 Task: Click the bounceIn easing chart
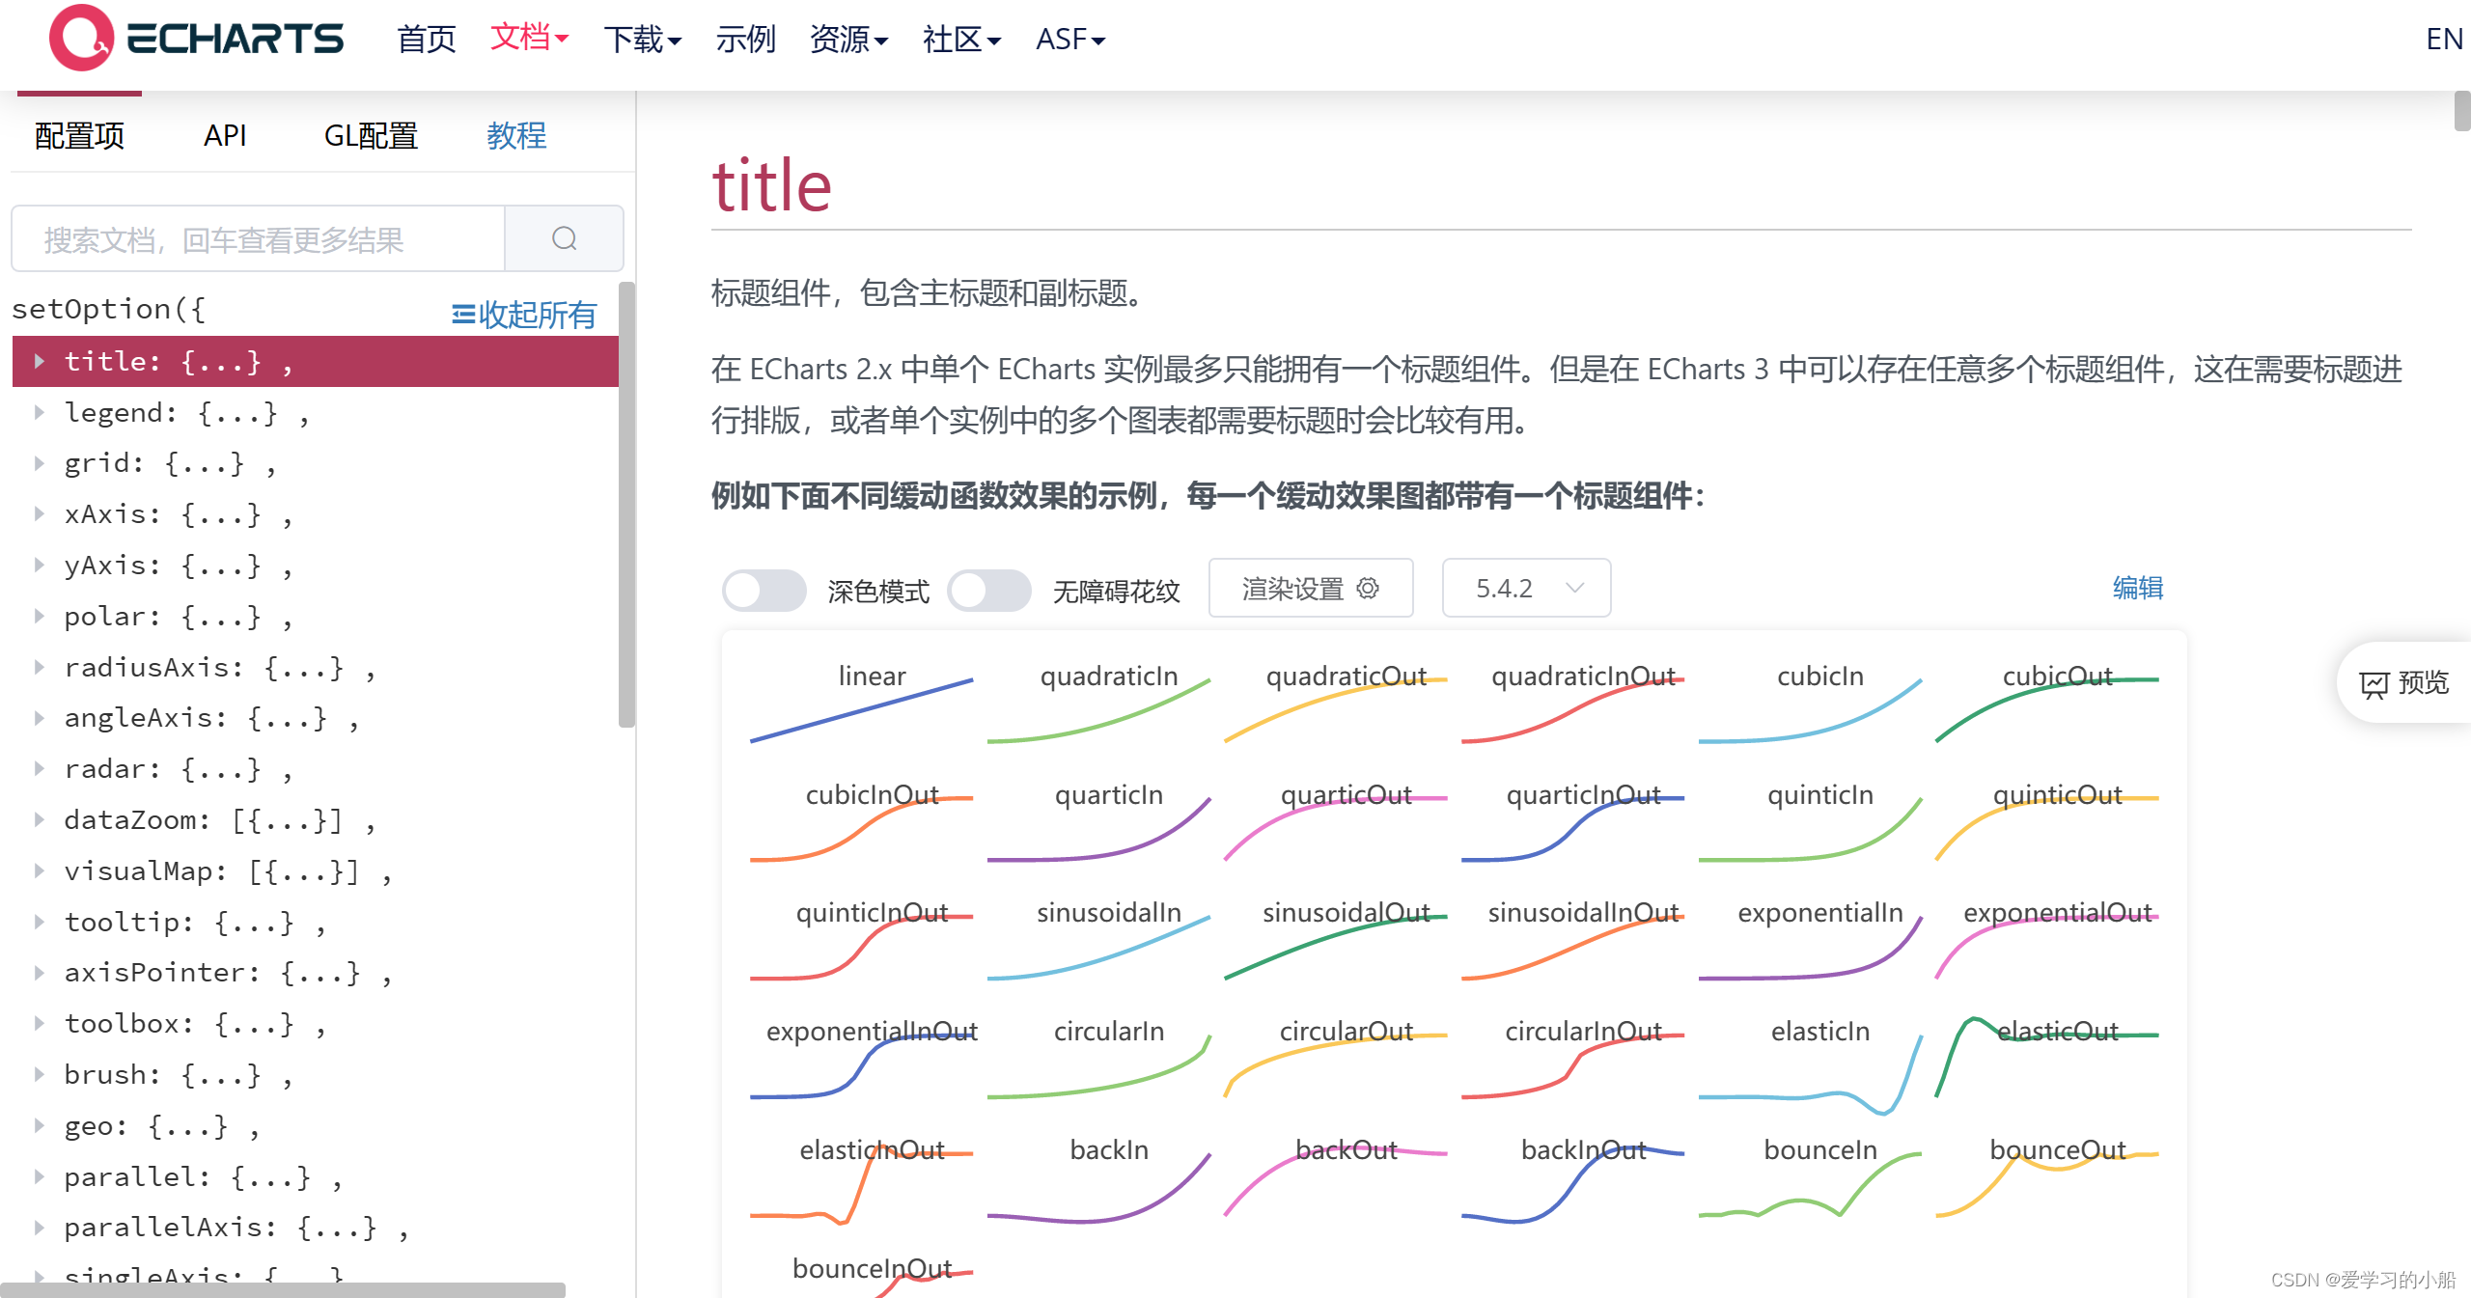coord(1811,1177)
